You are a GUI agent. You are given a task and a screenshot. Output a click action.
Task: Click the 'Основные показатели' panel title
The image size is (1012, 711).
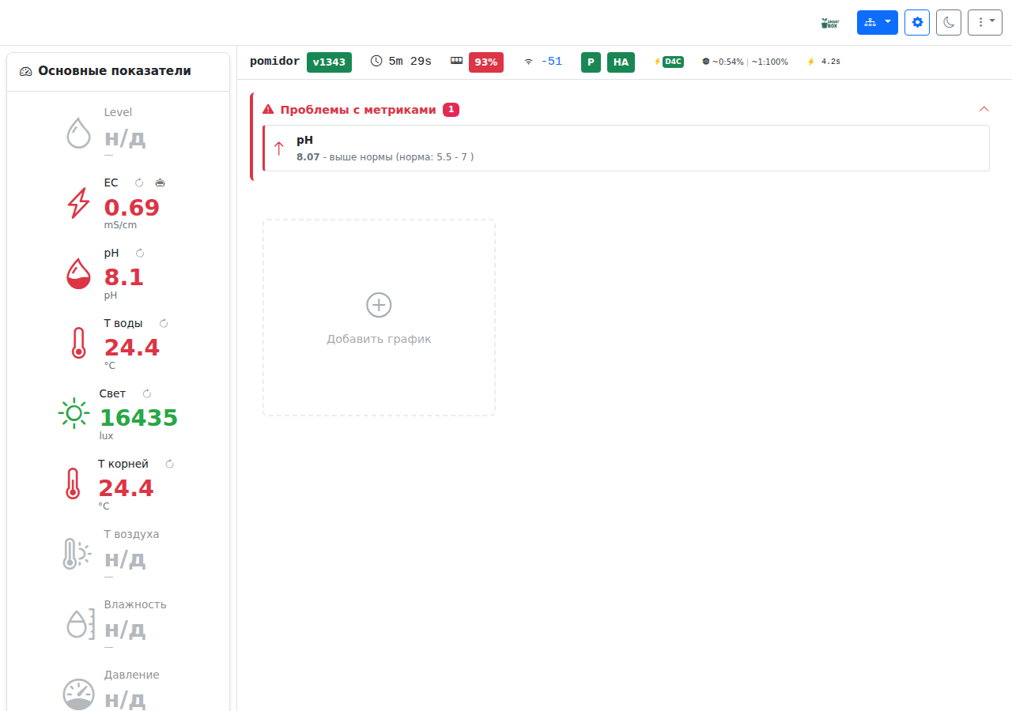(115, 71)
